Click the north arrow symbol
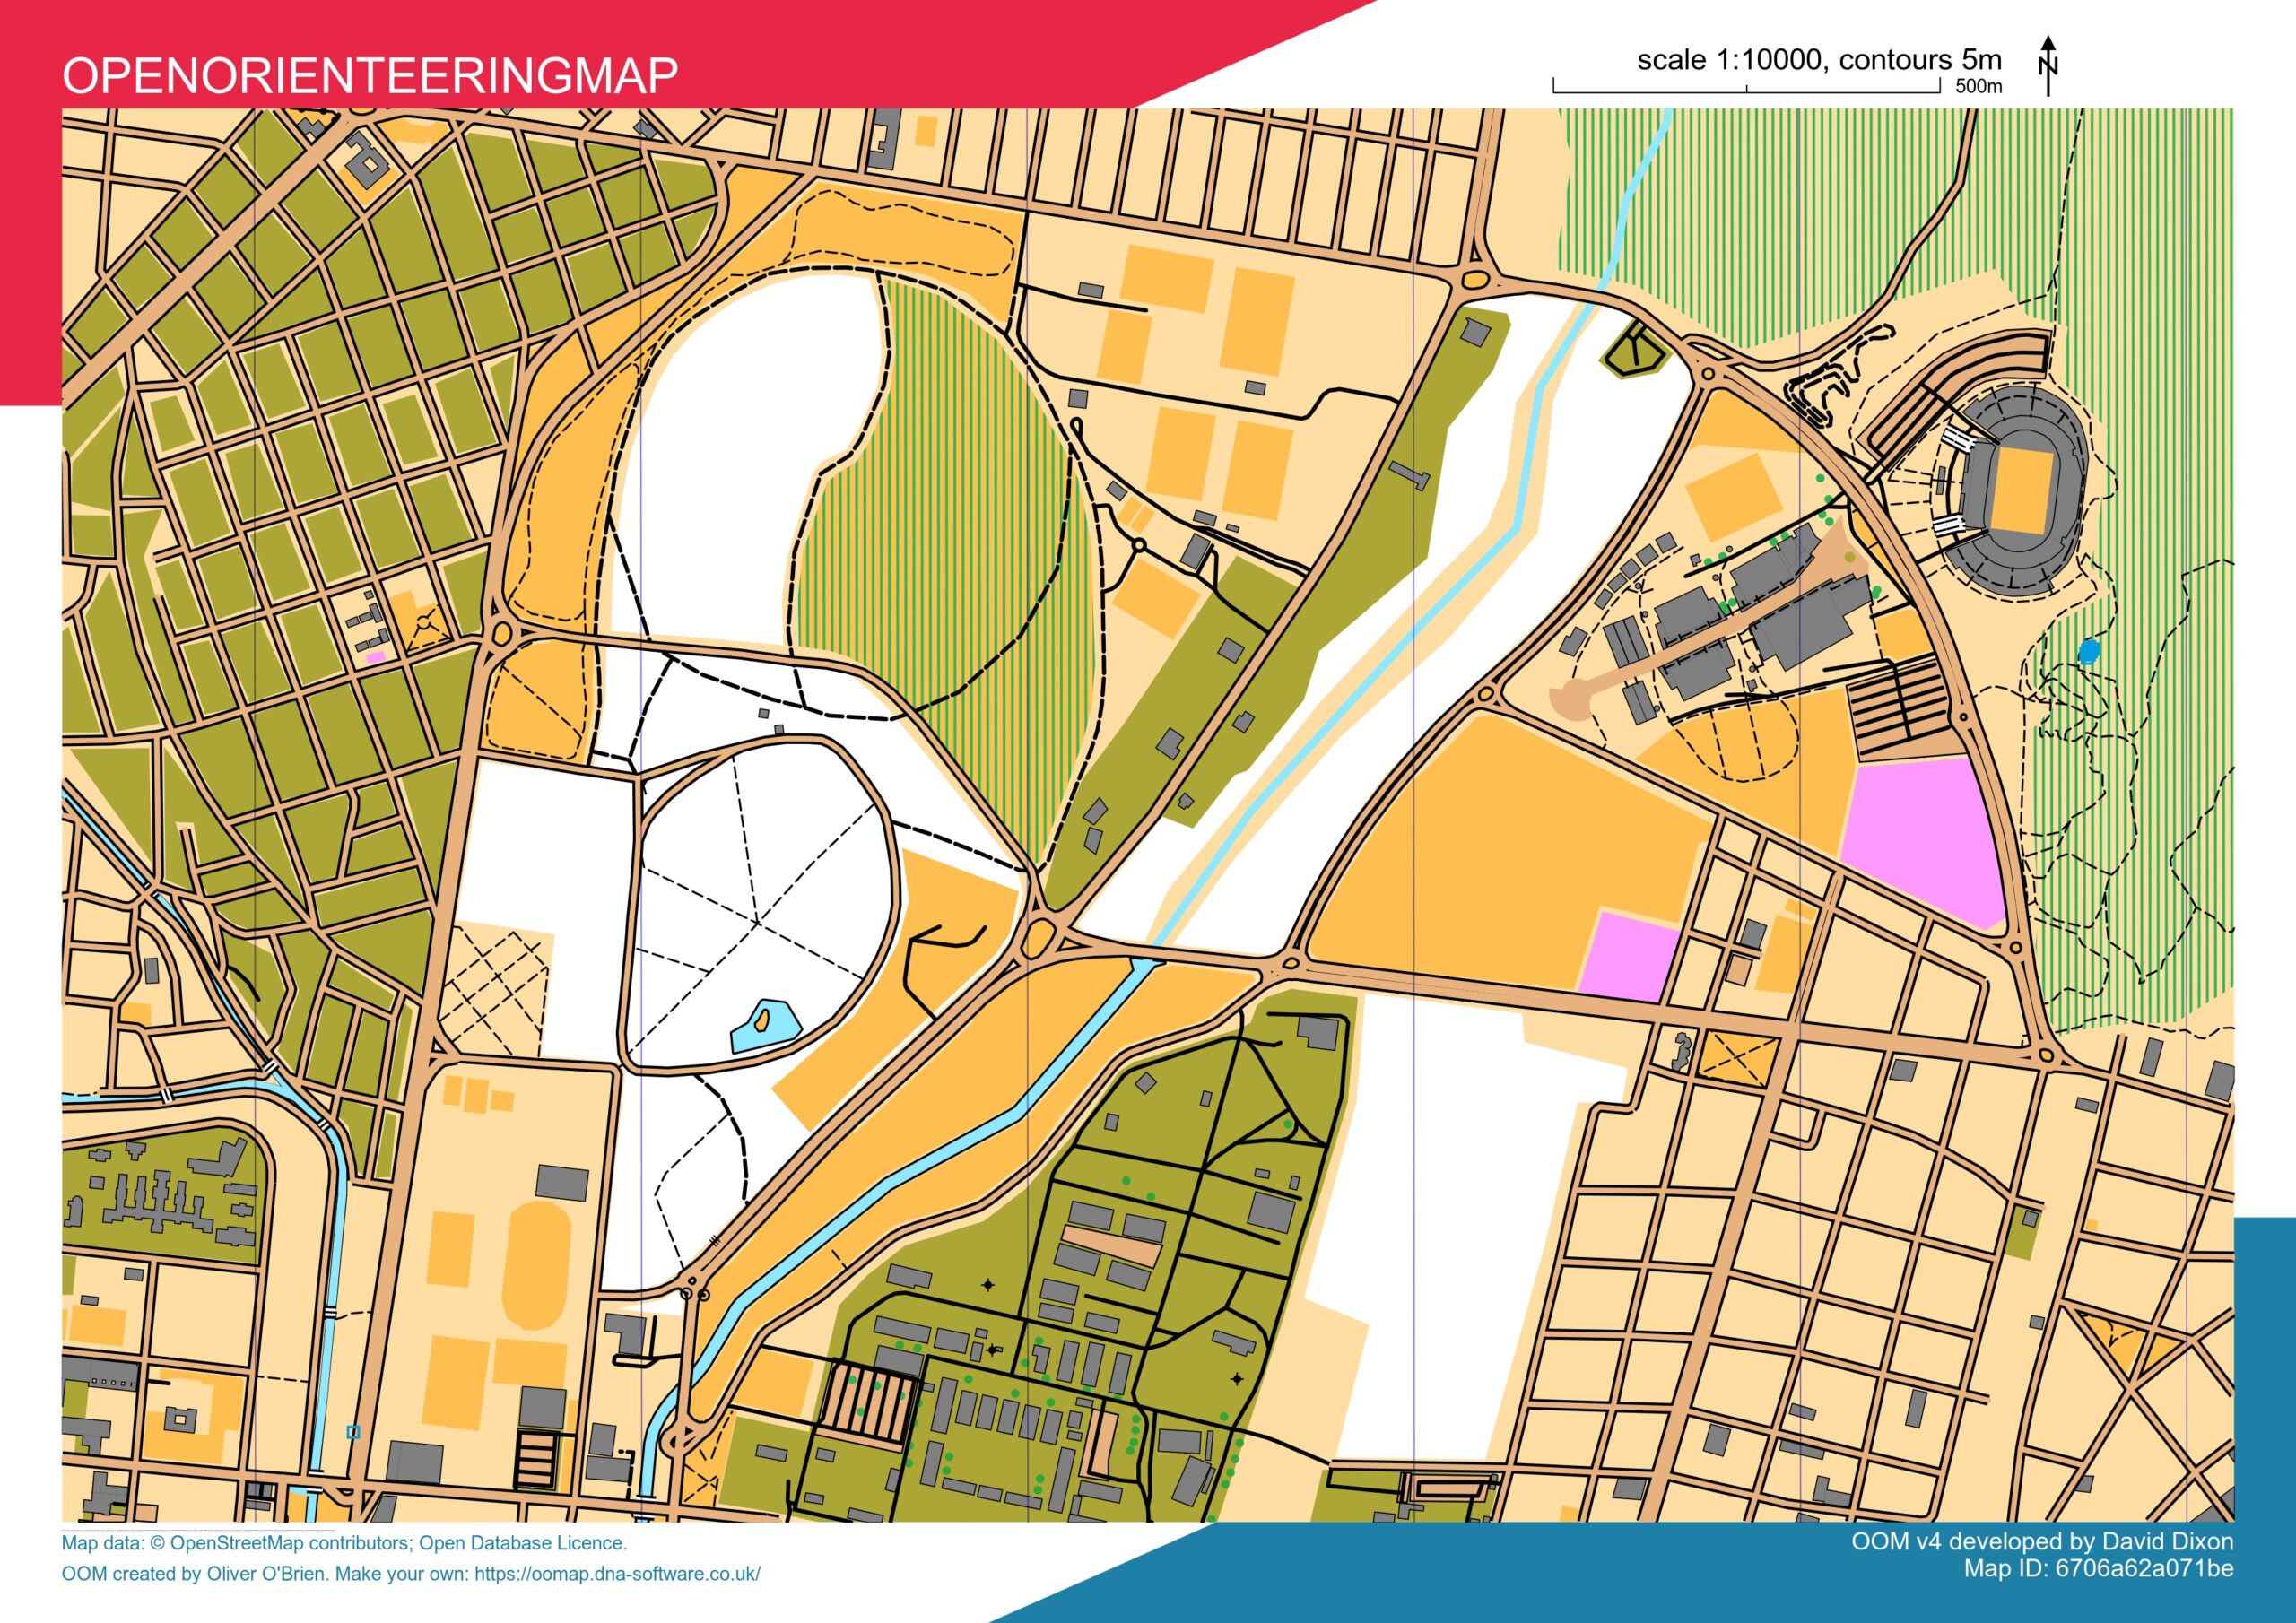 [x=2048, y=66]
